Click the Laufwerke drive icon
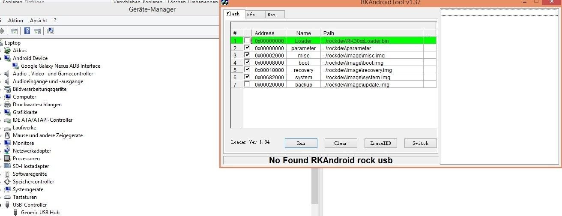The height and width of the screenshot is (216, 562). coord(8,128)
